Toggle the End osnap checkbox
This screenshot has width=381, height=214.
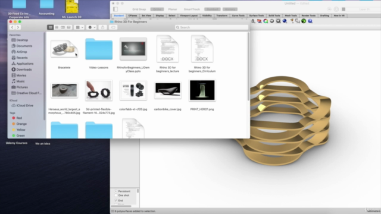(116, 200)
